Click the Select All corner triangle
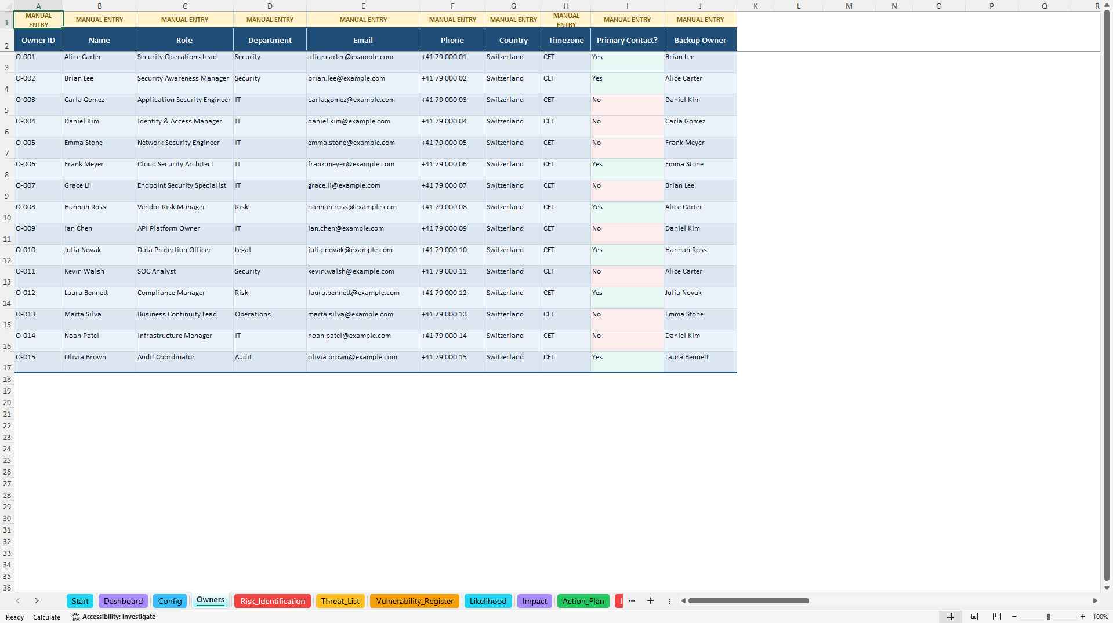Viewport: 1113px width, 623px height. [x=7, y=6]
